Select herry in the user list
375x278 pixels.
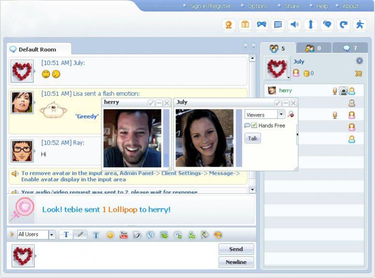point(314,91)
